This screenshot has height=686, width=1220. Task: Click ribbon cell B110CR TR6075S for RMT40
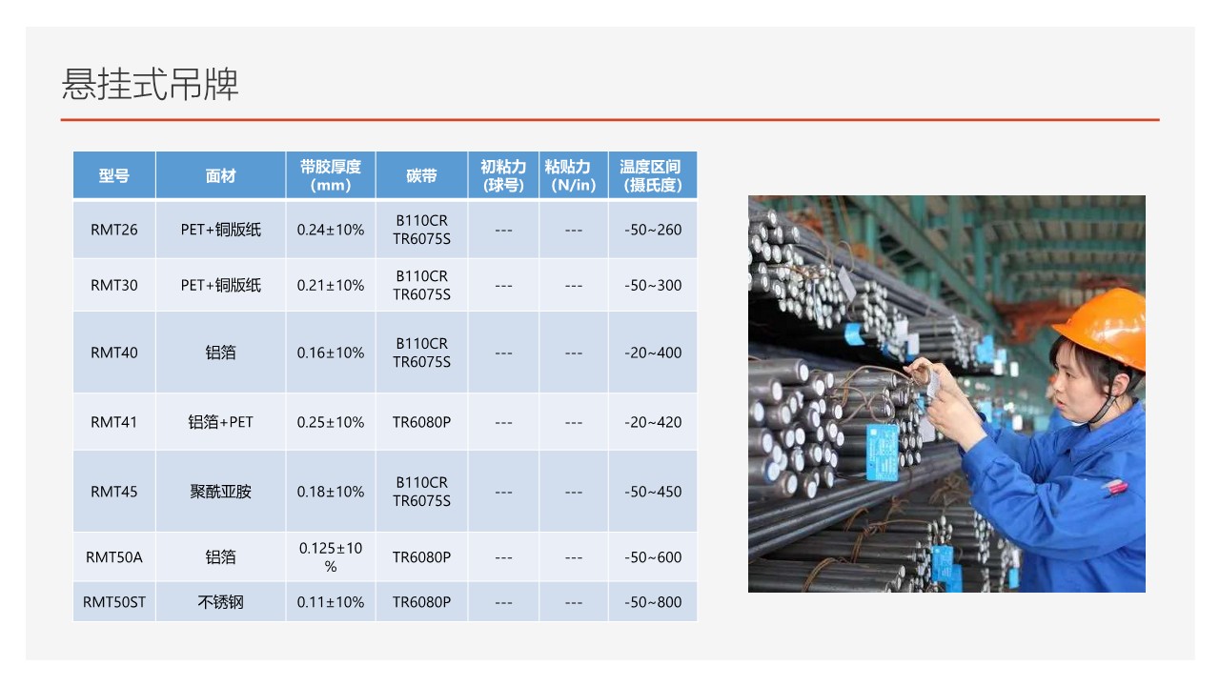coord(421,353)
